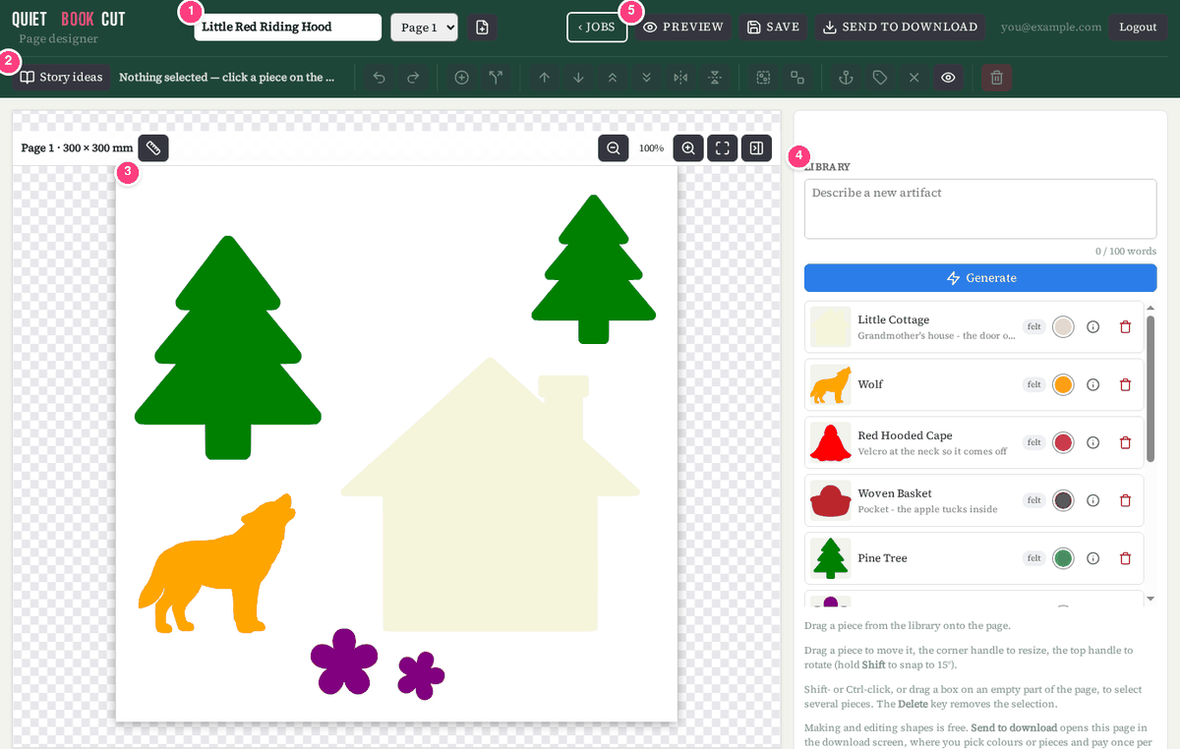
Task: Click the Quiet Book Cut logo
Action: (69, 20)
